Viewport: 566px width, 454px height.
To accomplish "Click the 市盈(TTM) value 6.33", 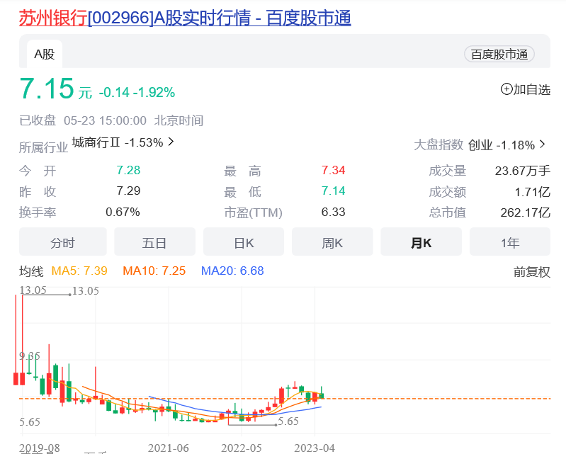I will [333, 212].
